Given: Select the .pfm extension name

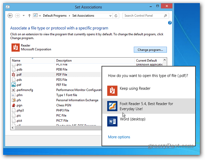Looking at the screenshot, I should (x=19, y=95).
